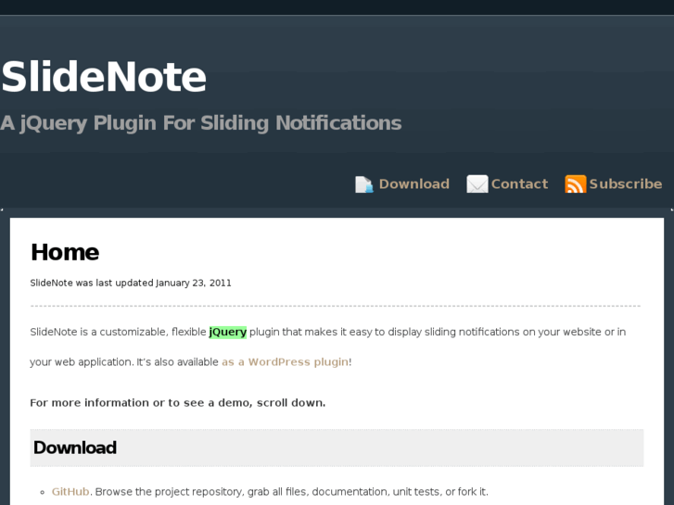Viewport: 674px width, 505px height.
Task: Click the Home page heading
Action: tap(65, 252)
